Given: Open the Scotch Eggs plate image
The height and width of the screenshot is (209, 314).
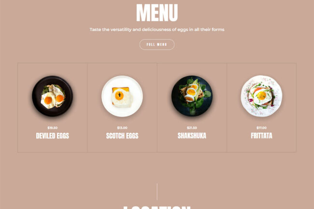Looking at the screenshot, I should tap(122, 96).
